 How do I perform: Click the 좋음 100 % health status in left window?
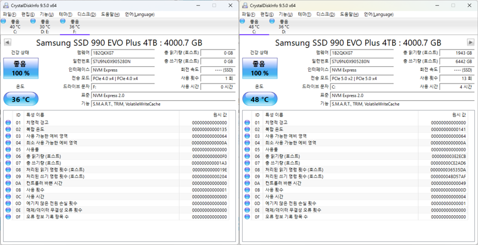pyautogui.click(x=21, y=69)
